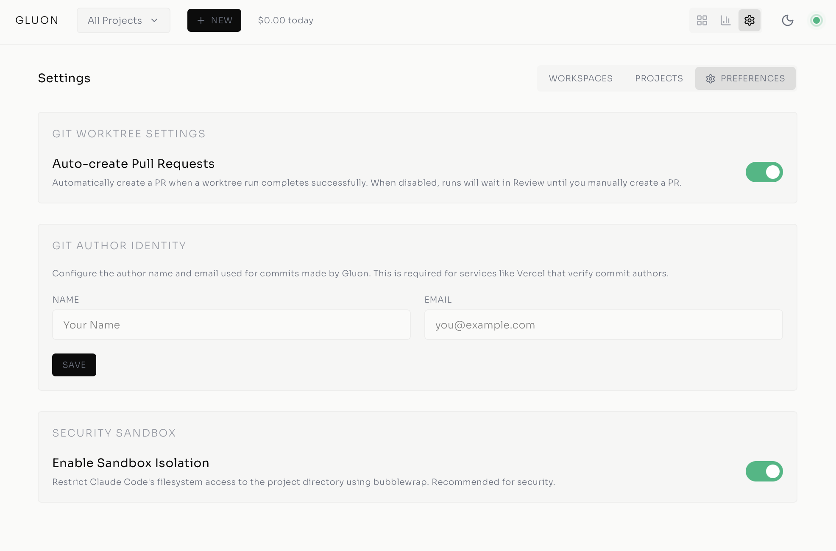Image resolution: width=836 pixels, height=551 pixels.
Task: Click the NEW button
Action: tap(214, 20)
